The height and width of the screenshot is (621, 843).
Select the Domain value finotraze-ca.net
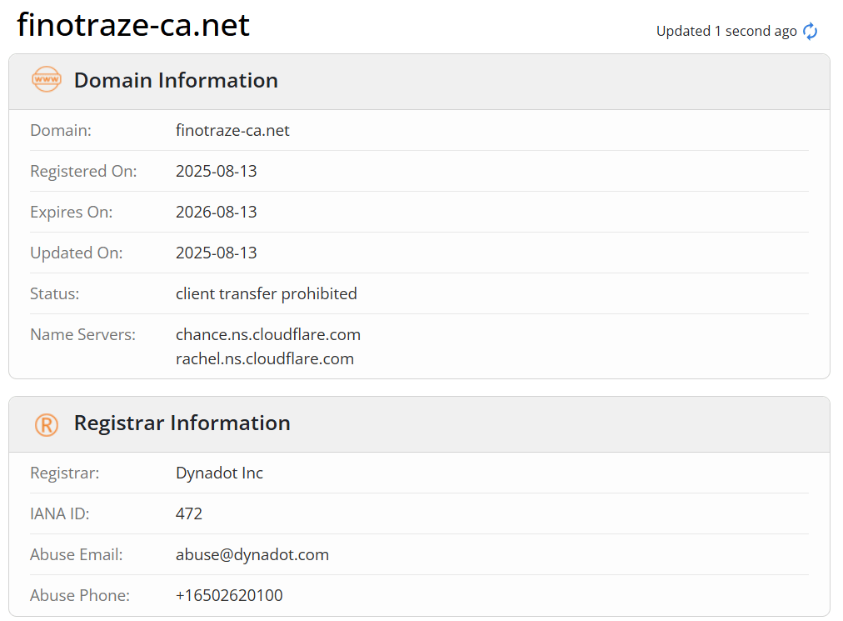(x=232, y=130)
